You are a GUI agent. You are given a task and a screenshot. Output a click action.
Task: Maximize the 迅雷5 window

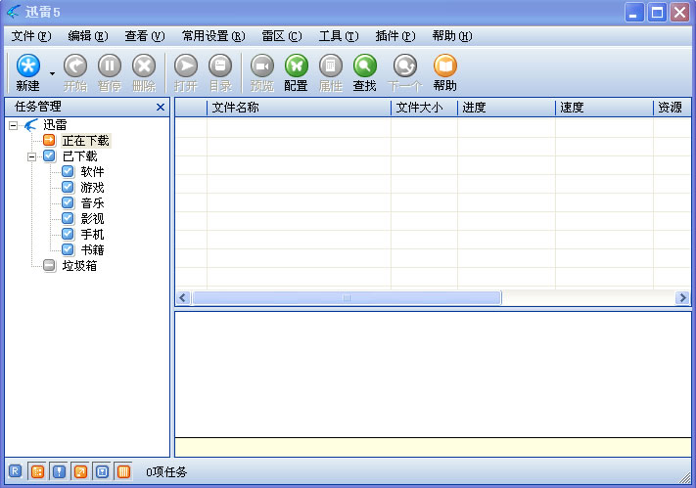[x=657, y=13]
